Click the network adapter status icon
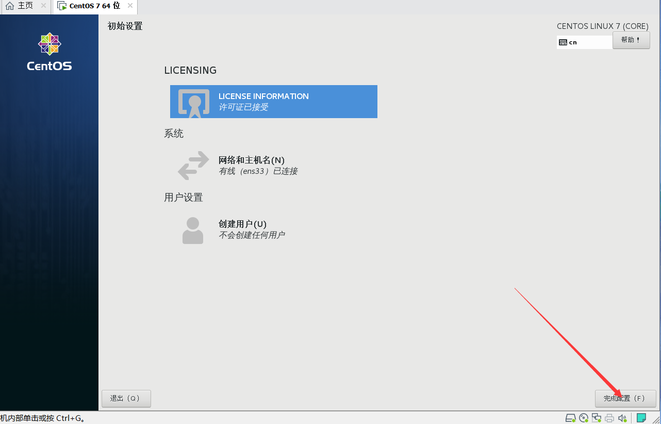 [x=597, y=418]
